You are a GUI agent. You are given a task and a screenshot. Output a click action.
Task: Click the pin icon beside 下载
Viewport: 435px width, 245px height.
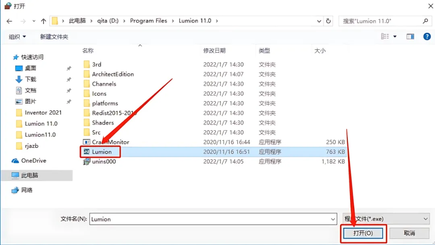[69, 80]
